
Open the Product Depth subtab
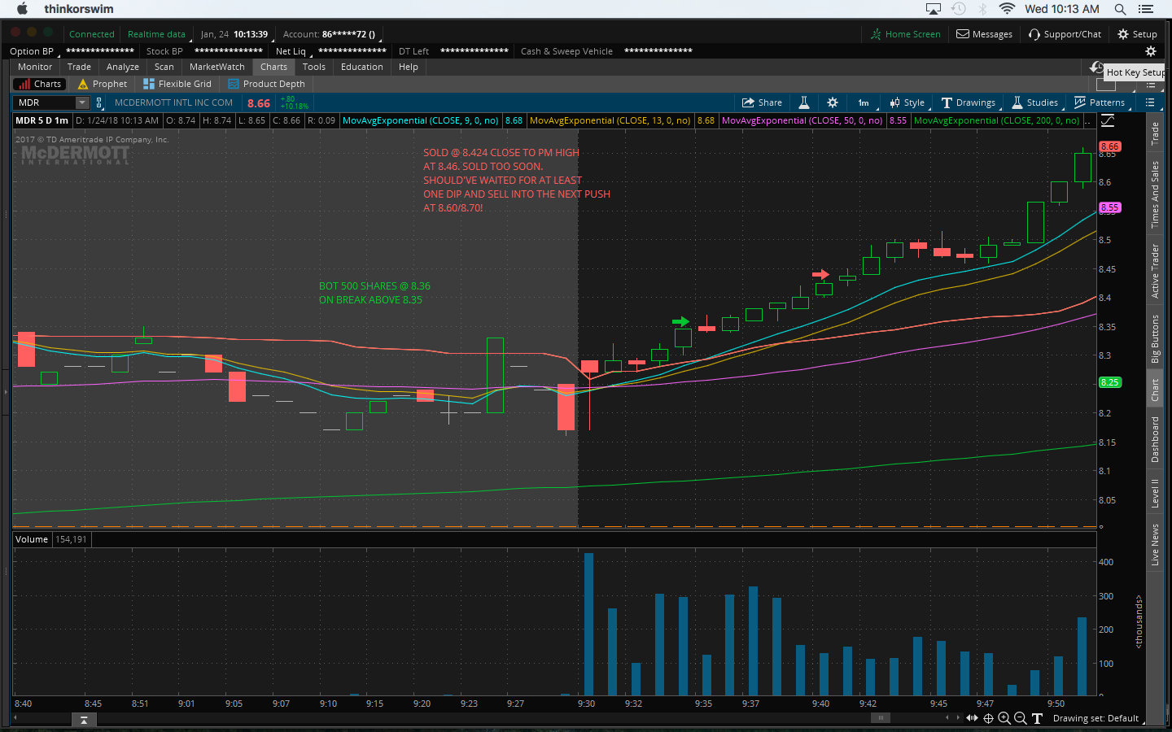pos(267,84)
